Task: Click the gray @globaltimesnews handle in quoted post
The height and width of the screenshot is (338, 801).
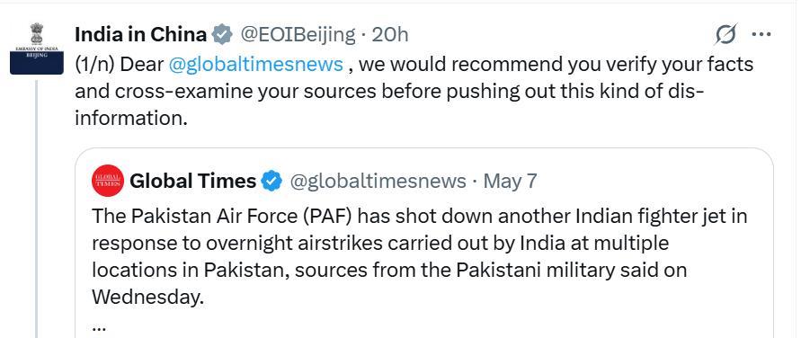Action: pos(378,182)
